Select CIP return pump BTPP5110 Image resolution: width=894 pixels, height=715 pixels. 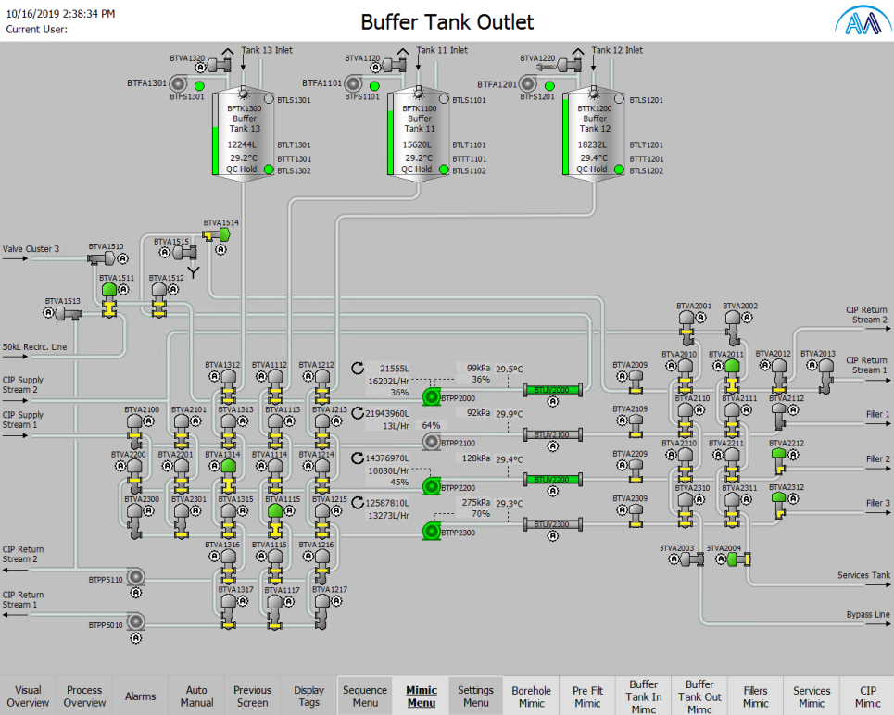tap(135, 576)
